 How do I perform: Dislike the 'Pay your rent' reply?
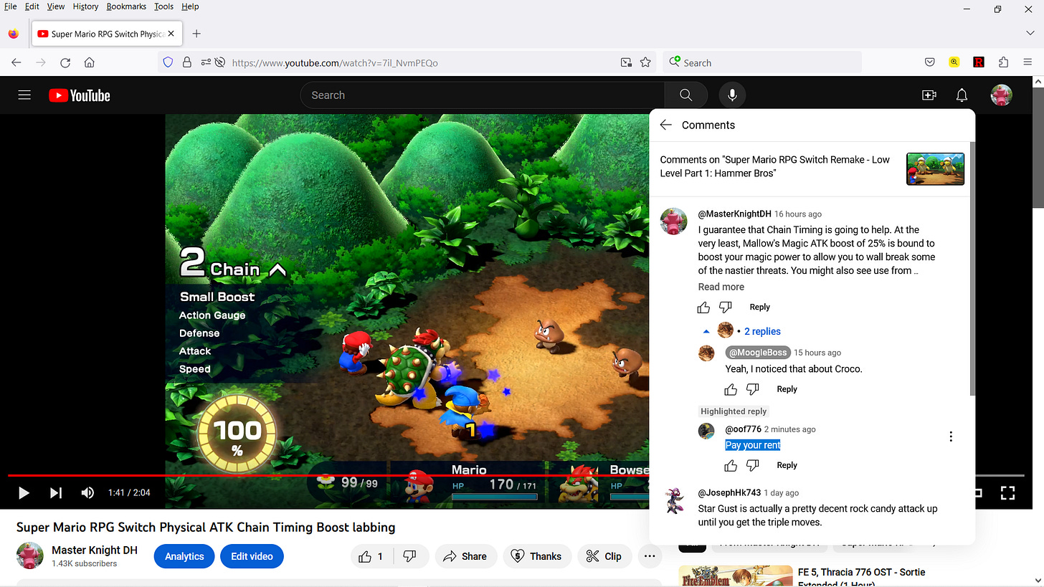point(753,466)
